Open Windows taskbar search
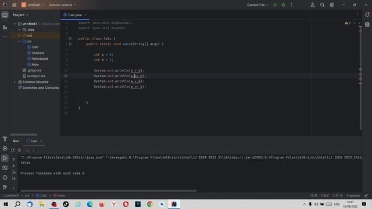Screen dimensions: 372x209 click(x=17, y=204)
